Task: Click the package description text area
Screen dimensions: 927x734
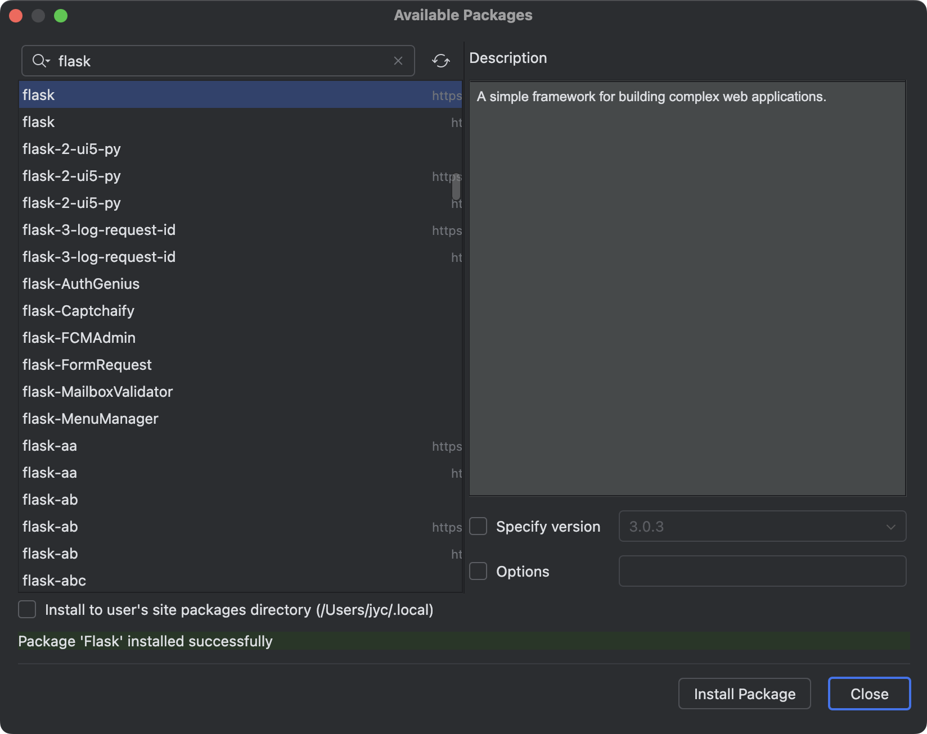Action: (687, 289)
